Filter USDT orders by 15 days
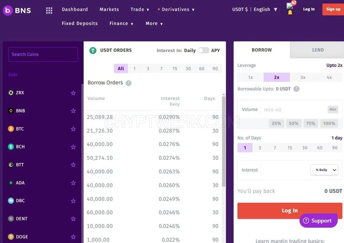The image size is (344, 243). point(175,69)
